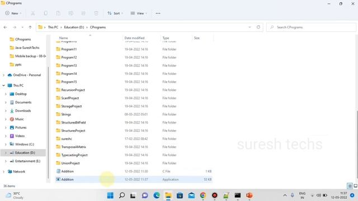
Task: Open taskbar Search magnifier
Action: pos(122,195)
